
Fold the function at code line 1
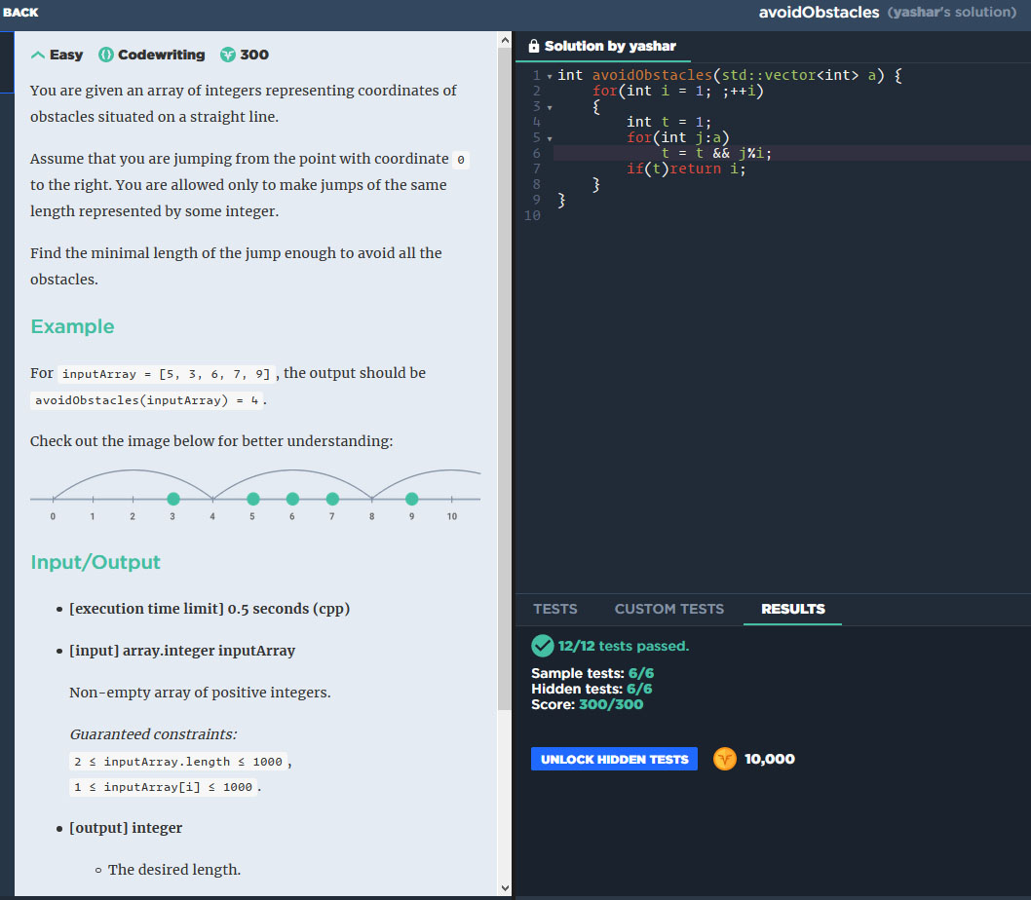pyautogui.click(x=550, y=76)
